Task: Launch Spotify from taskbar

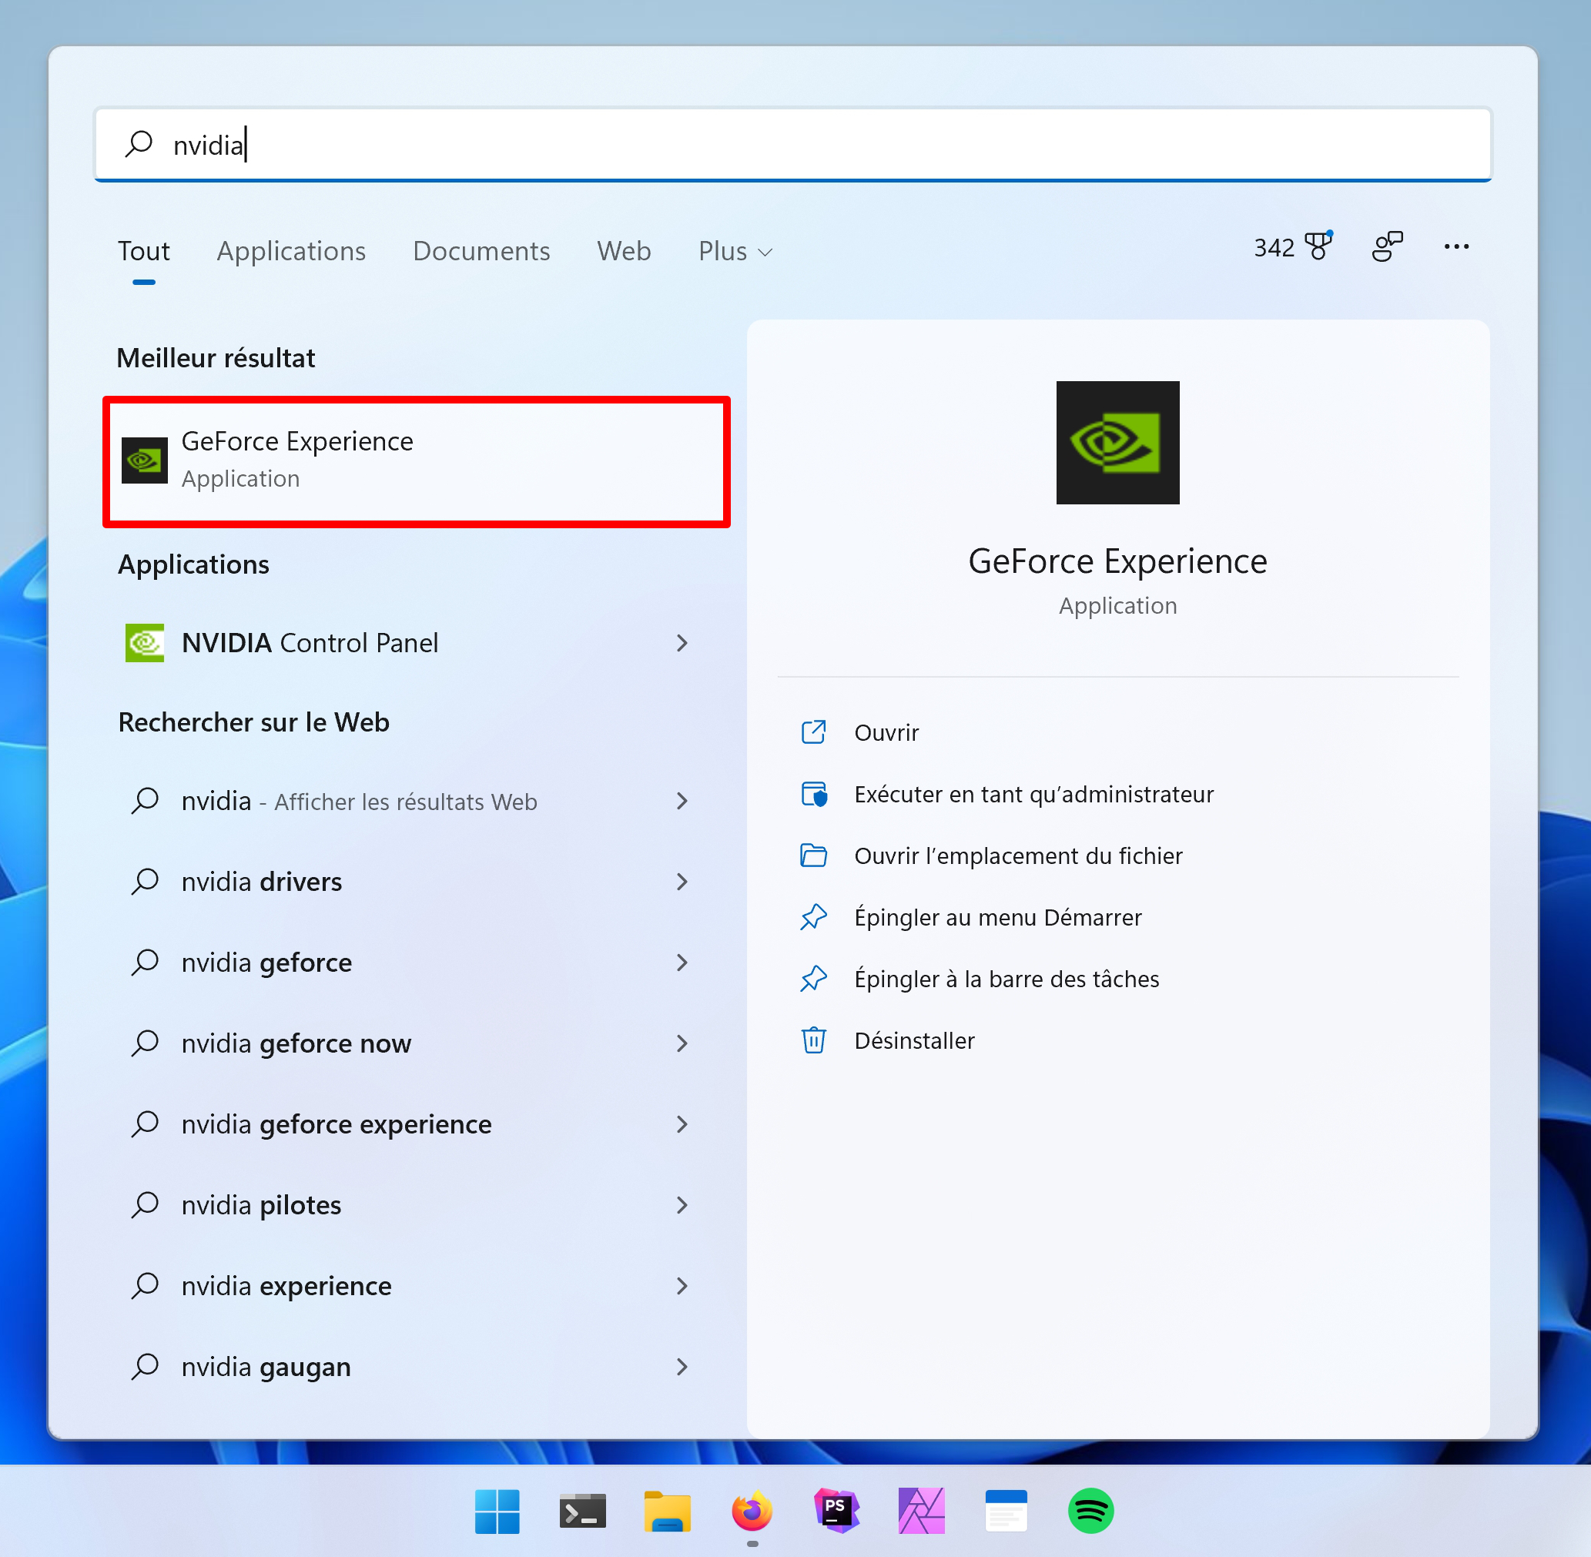Action: [x=1091, y=1512]
